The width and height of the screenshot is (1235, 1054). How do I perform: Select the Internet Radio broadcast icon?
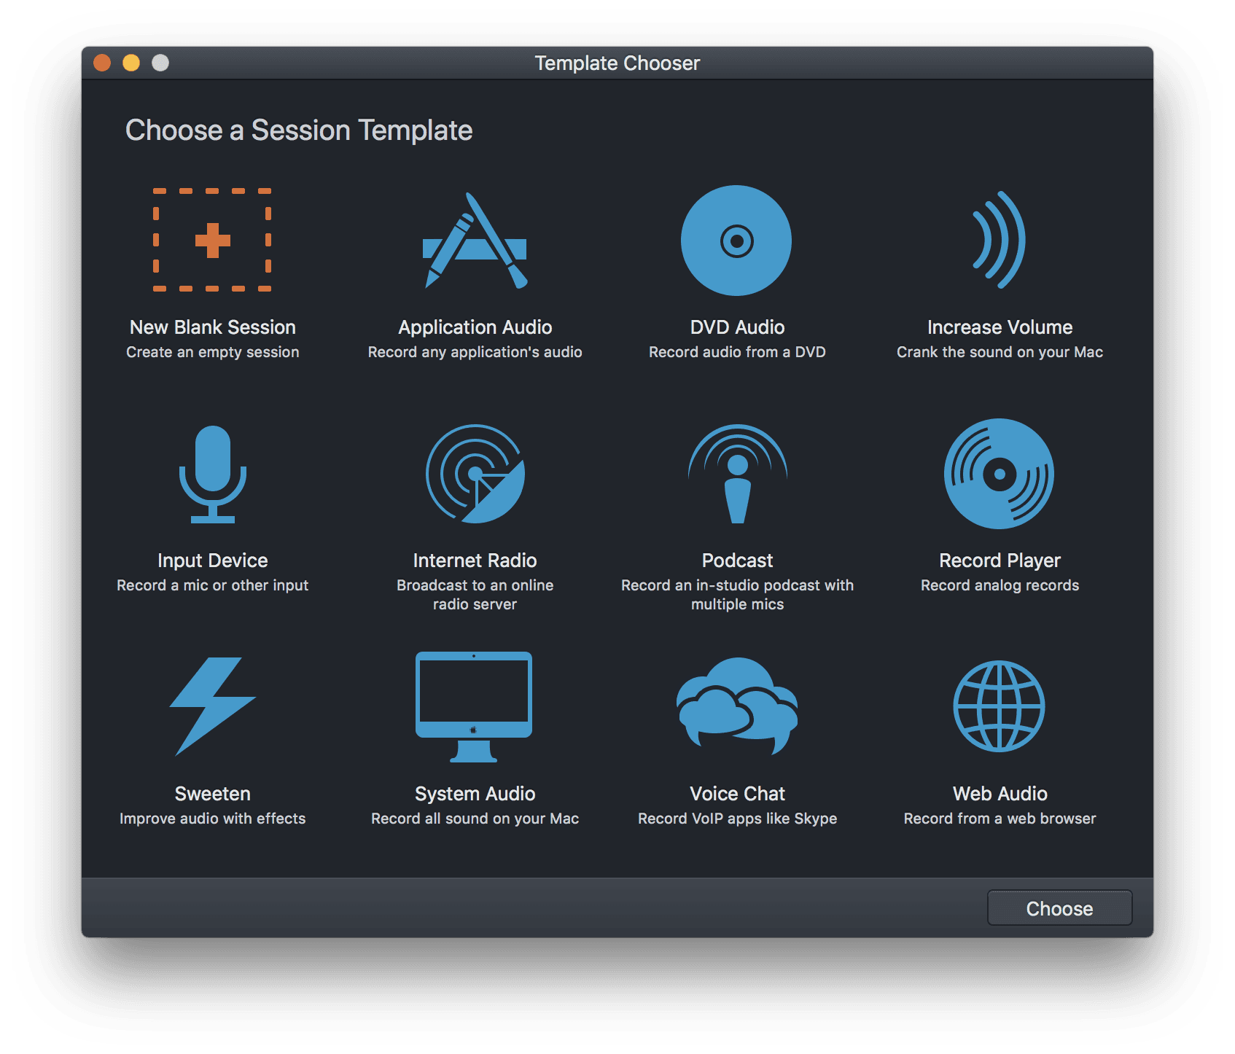coord(475,474)
